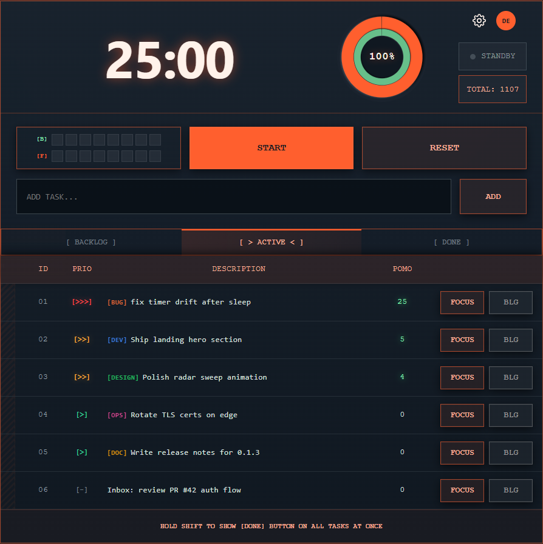The image size is (543, 544).
Task: Start the pomodoro timer
Action: [x=271, y=148]
